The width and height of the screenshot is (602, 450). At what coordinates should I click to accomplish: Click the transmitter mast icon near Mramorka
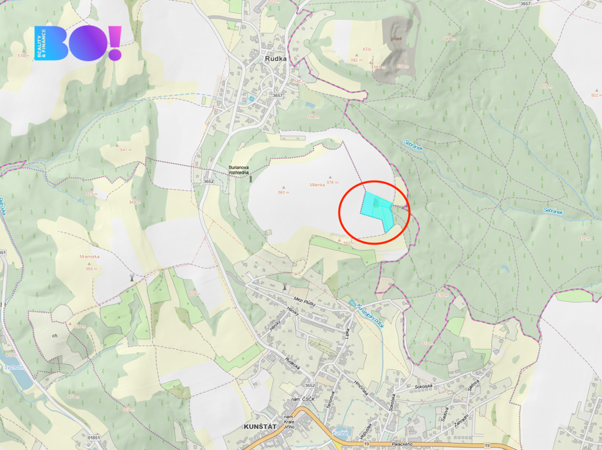coord(132,278)
